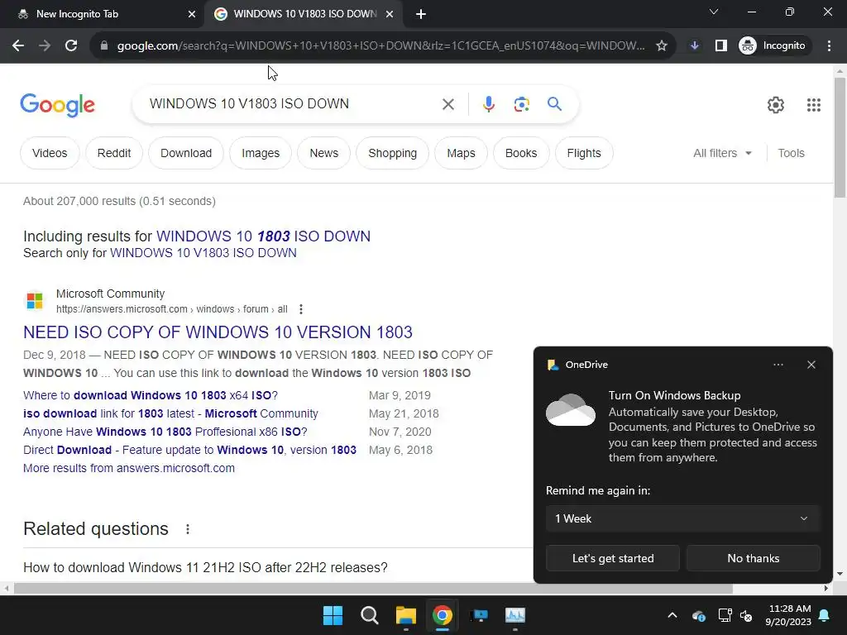847x635 pixels.
Task: Open Google quick settings gear
Action: pyautogui.click(x=776, y=105)
